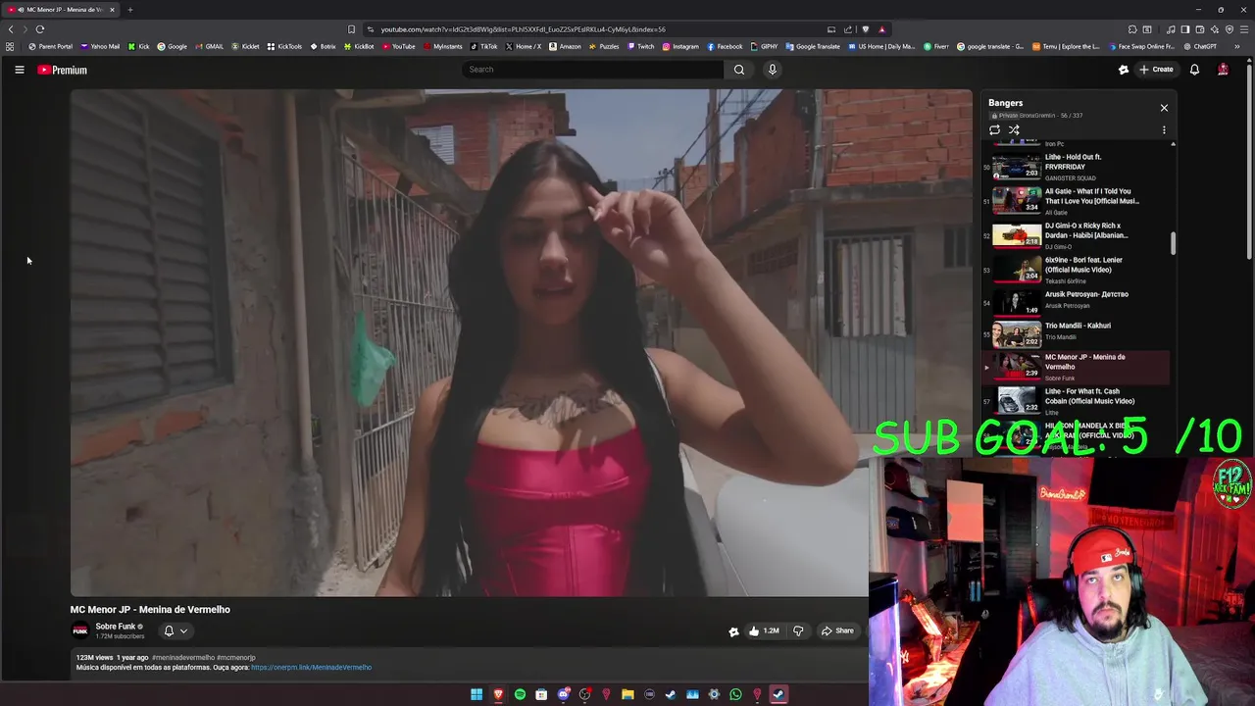
Task: Open the Google Translate bookmark
Action: pos(813,46)
